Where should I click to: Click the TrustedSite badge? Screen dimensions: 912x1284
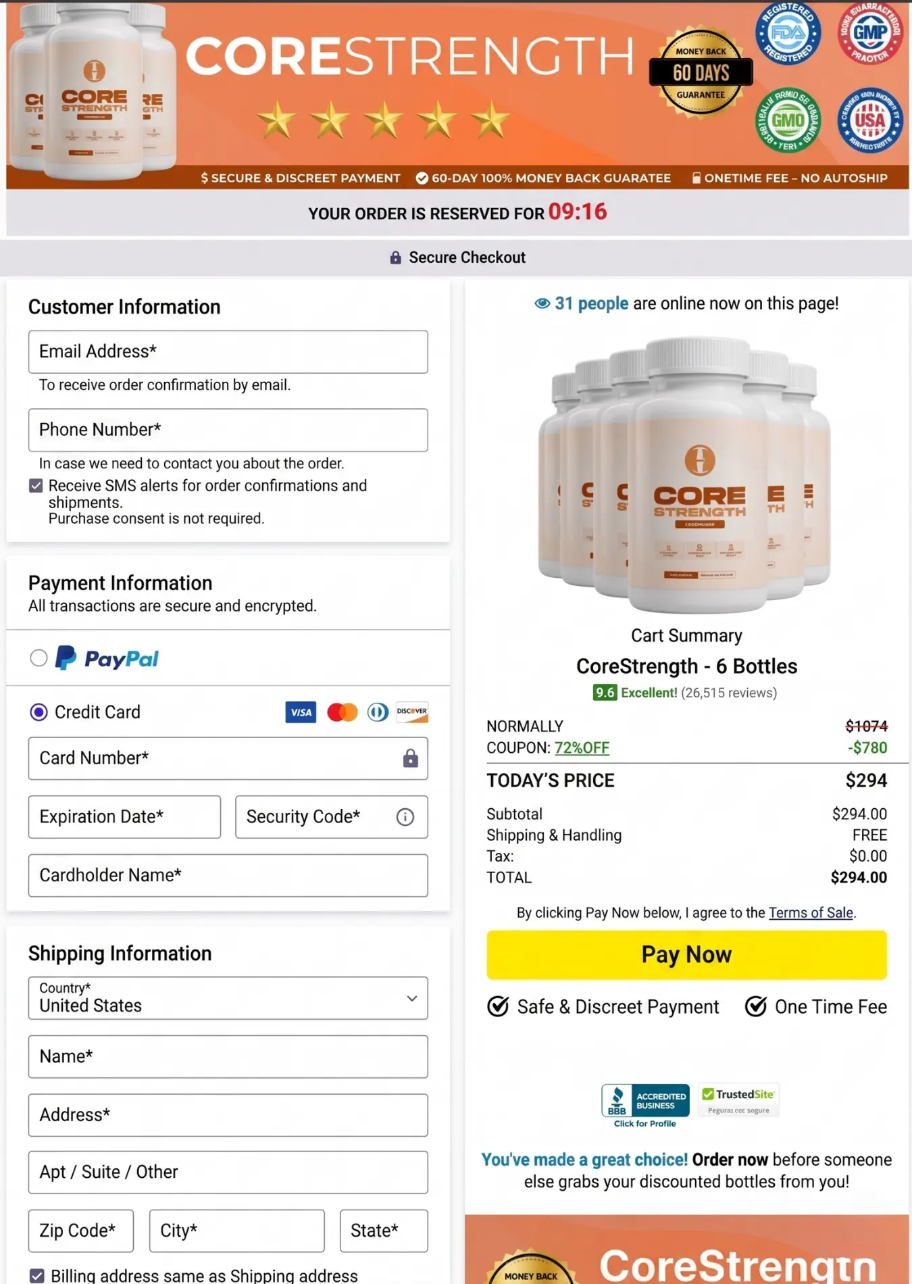[738, 1101]
